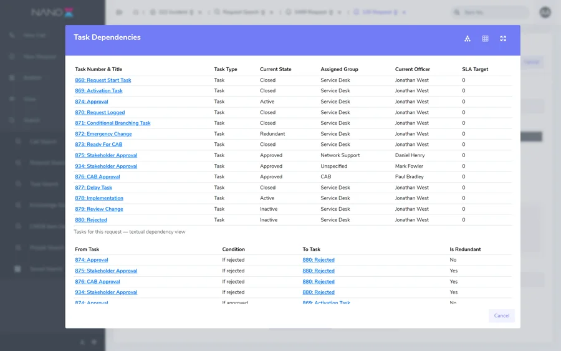Click the Condition column header
This screenshot has width=561, height=351.
(233, 249)
